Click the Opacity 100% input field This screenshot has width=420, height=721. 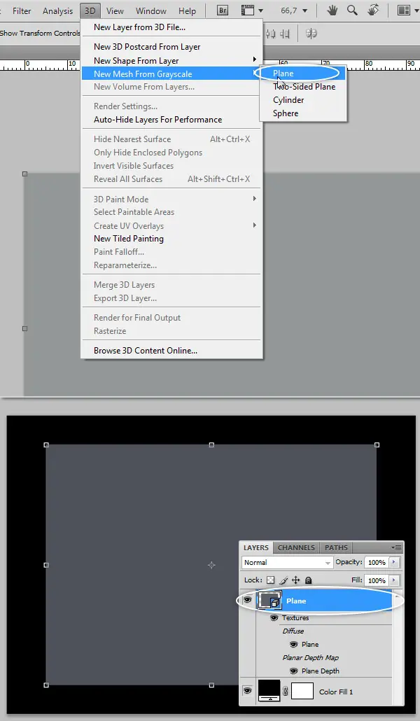coord(377,562)
